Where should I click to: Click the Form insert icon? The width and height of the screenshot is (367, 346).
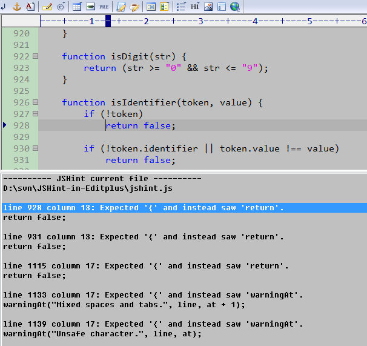tap(151, 7)
